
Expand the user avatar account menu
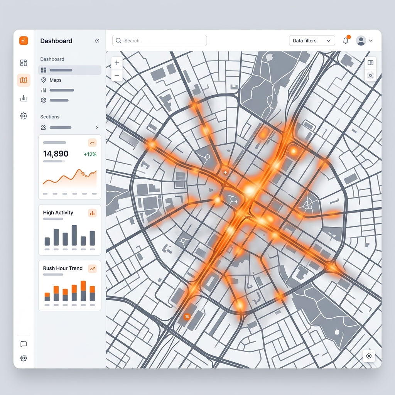pyautogui.click(x=365, y=41)
